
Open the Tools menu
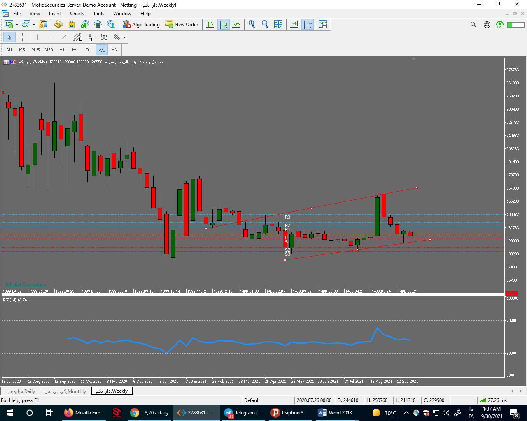coord(98,14)
